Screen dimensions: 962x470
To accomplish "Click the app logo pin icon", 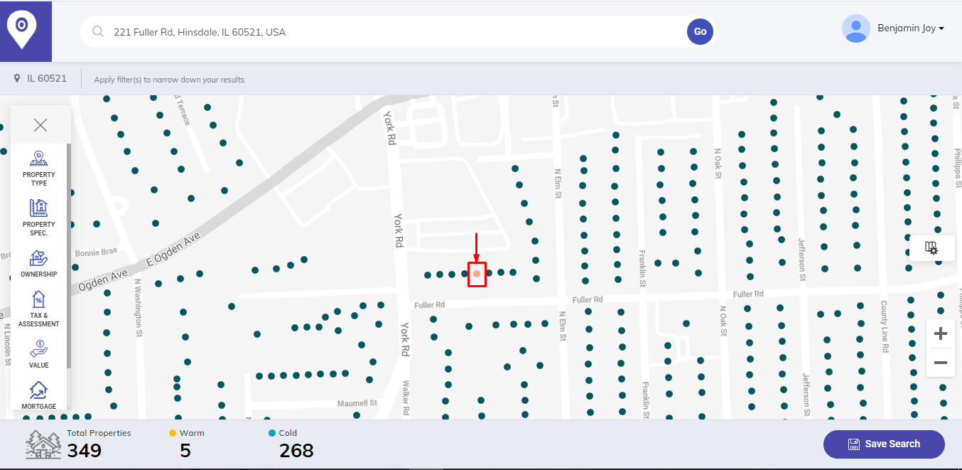I will tap(22, 30).
